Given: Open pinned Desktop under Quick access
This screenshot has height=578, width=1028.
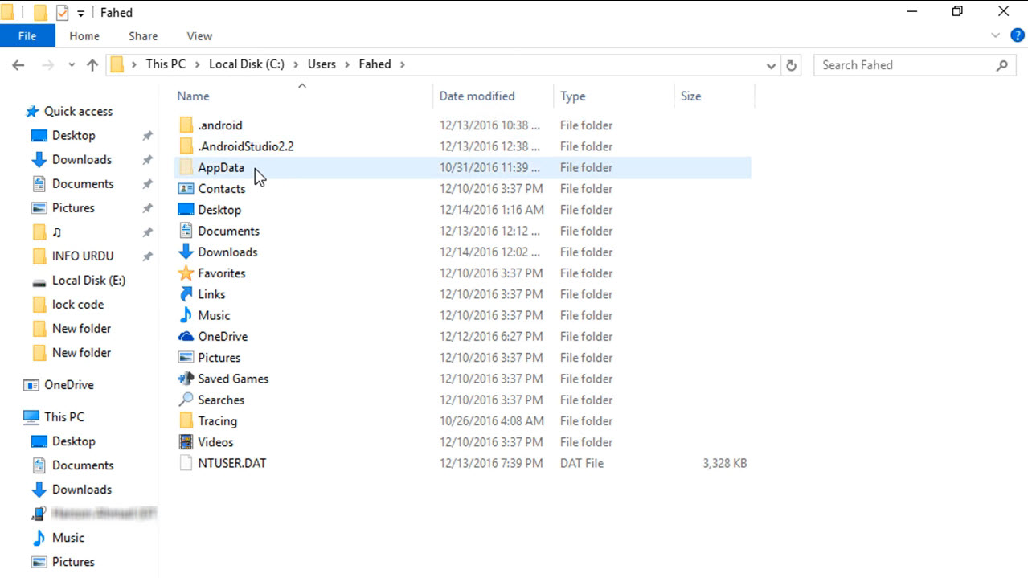Looking at the screenshot, I should click(x=73, y=135).
